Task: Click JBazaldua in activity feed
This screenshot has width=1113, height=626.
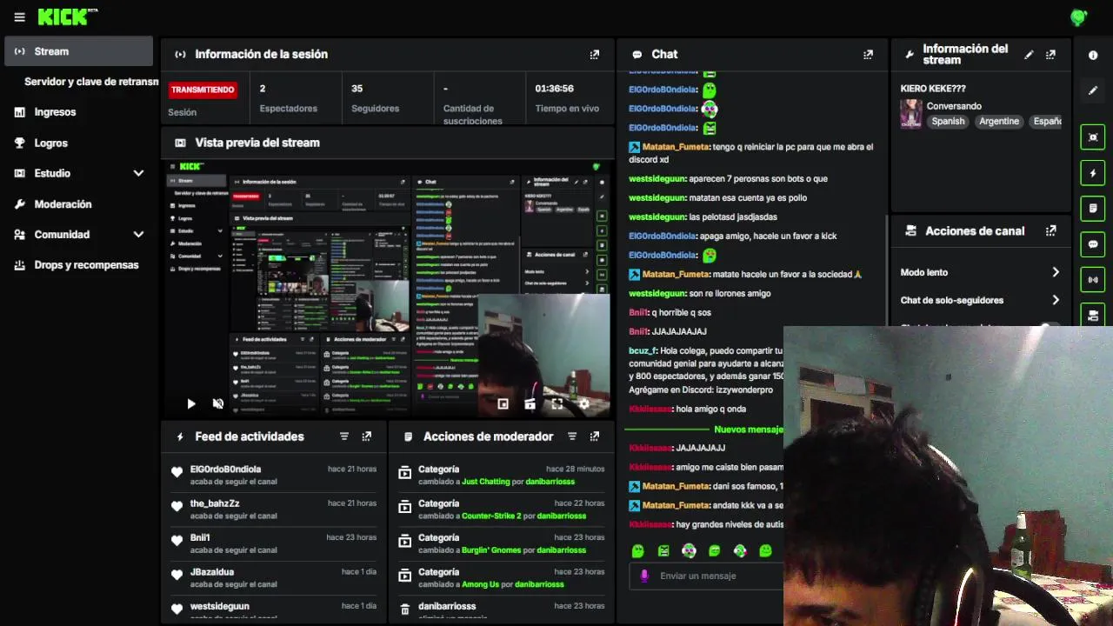Action: click(212, 572)
